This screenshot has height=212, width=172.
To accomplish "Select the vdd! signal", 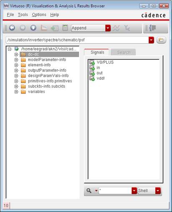I will (101, 78).
